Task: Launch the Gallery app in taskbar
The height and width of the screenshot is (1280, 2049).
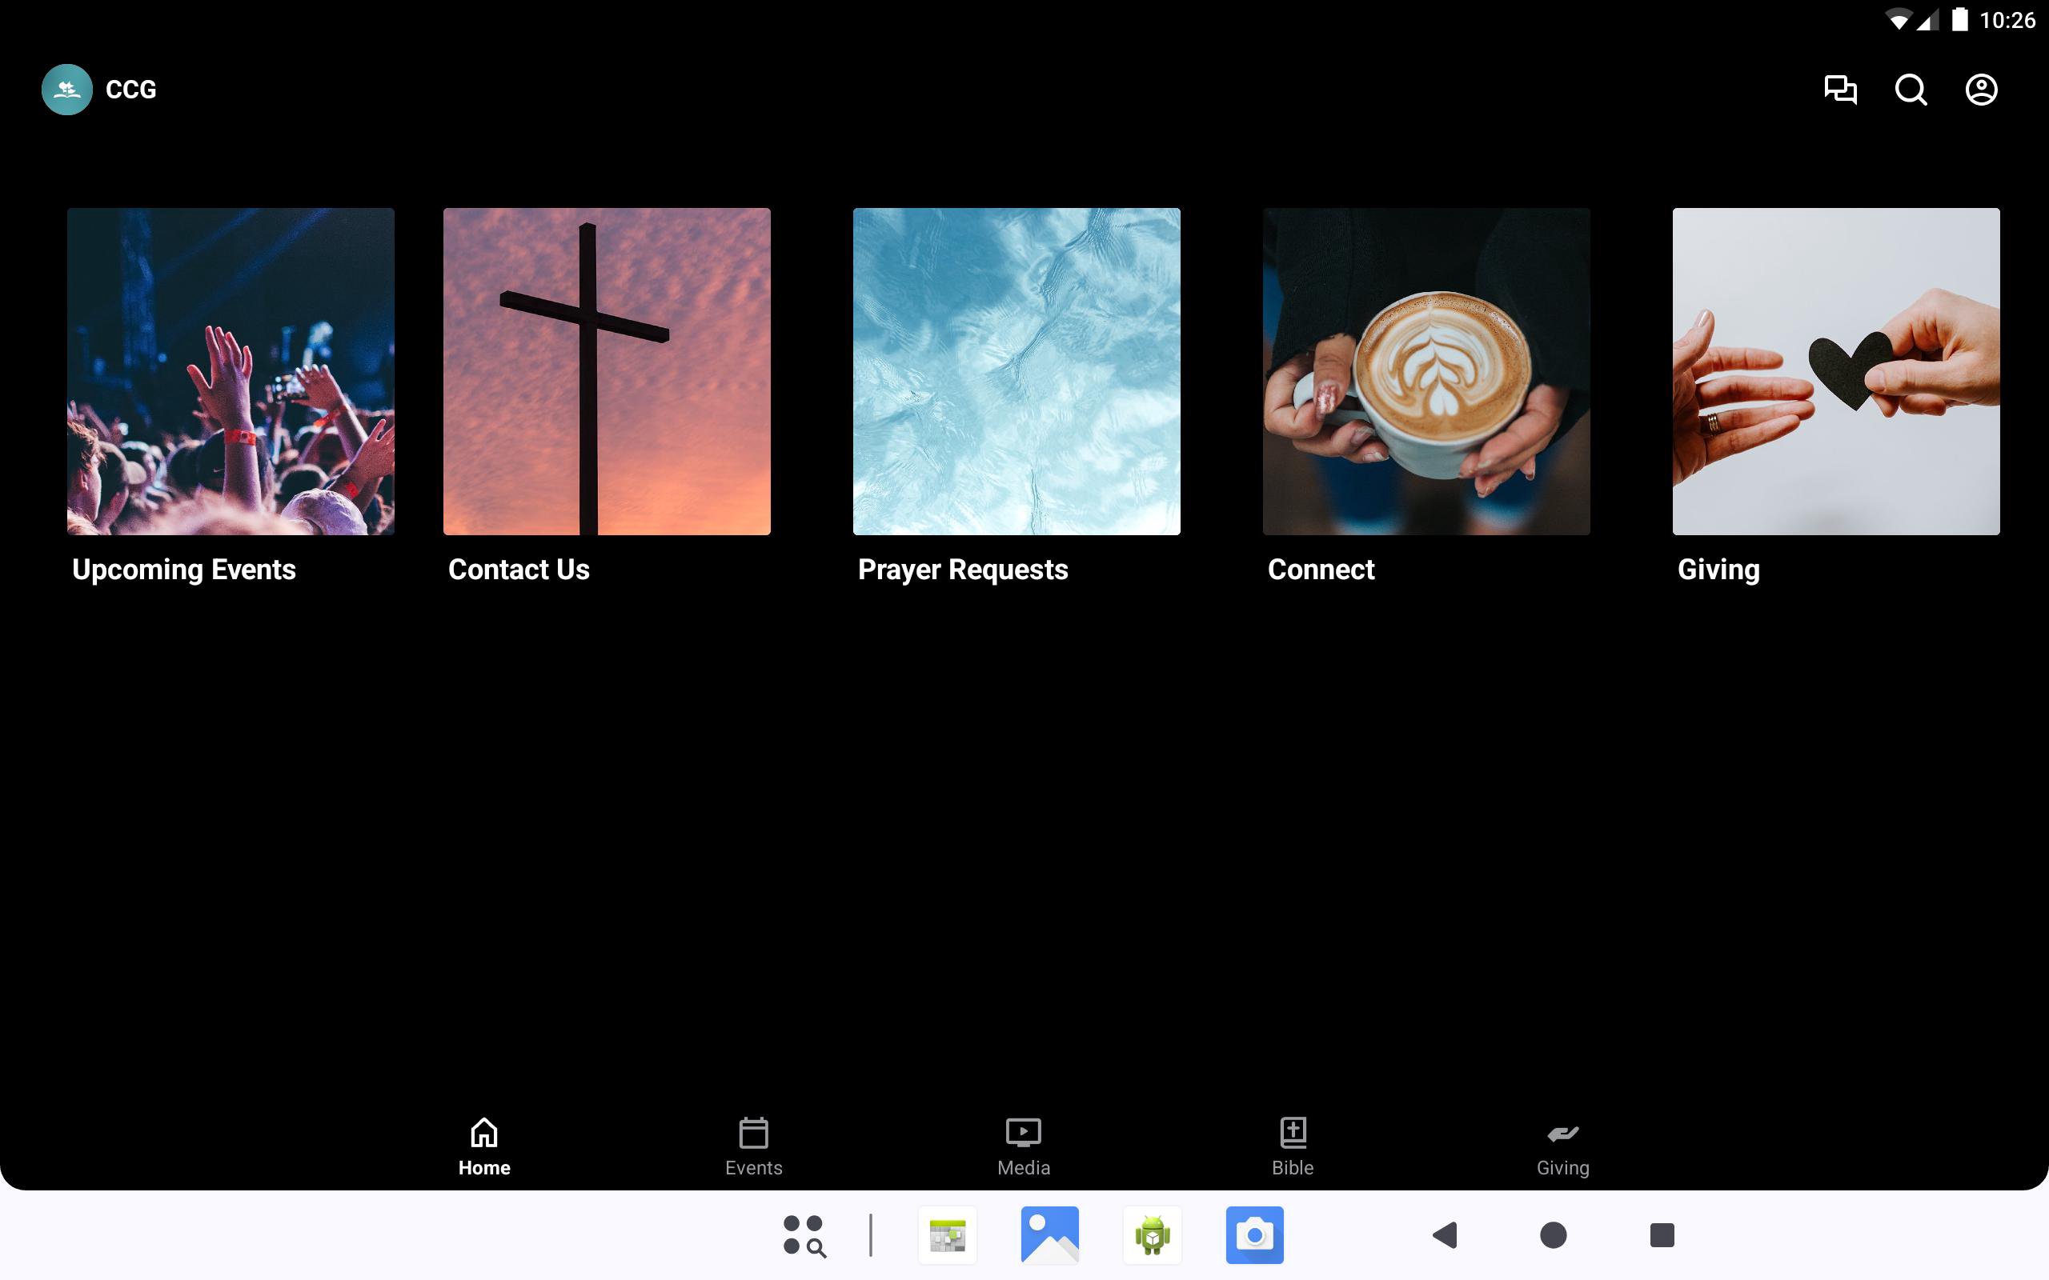Action: [x=1049, y=1235]
